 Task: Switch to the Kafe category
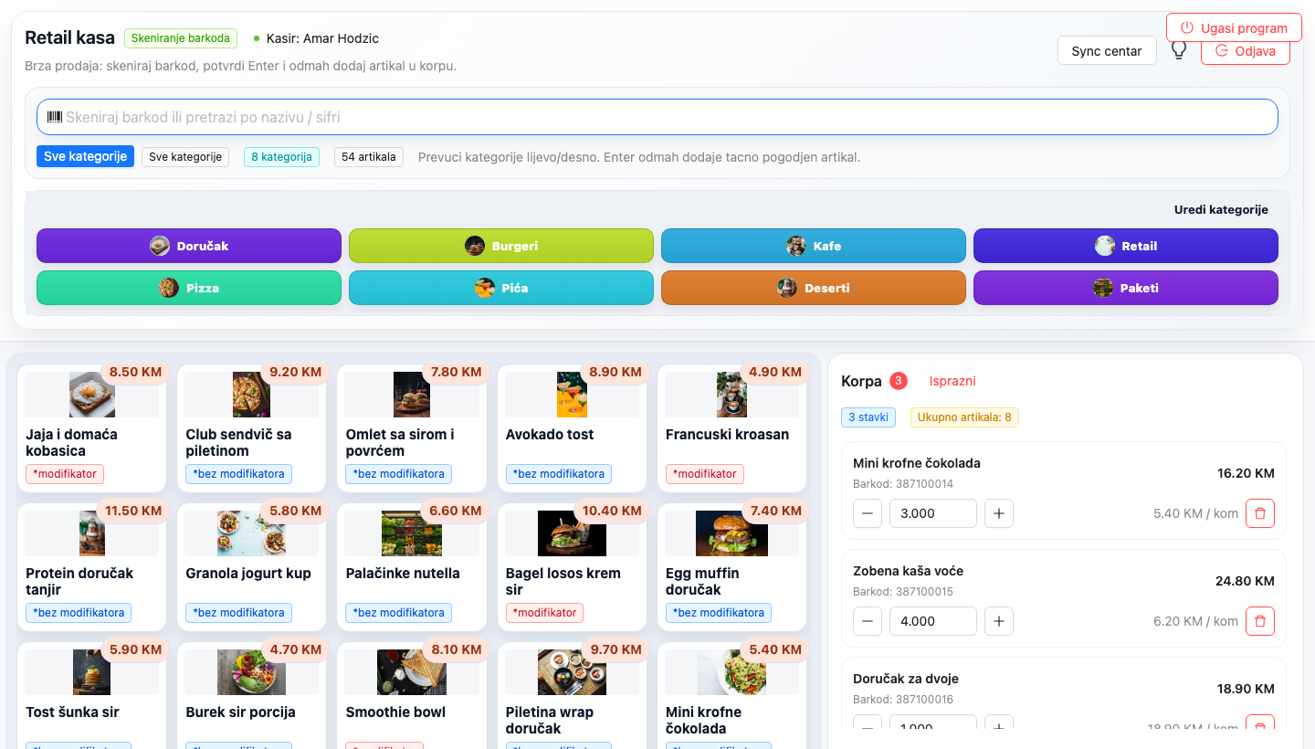[x=814, y=246]
